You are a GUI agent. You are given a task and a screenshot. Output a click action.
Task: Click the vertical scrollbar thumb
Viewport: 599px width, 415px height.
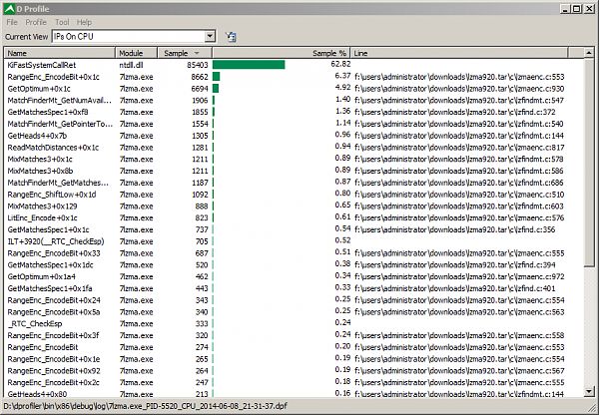tap(589, 163)
